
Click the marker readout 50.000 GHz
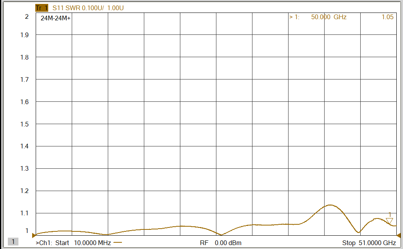click(x=329, y=17)
